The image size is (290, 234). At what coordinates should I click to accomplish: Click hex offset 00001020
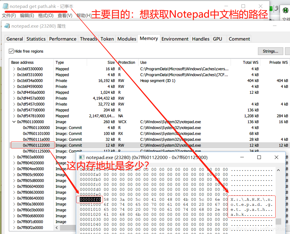90,214
